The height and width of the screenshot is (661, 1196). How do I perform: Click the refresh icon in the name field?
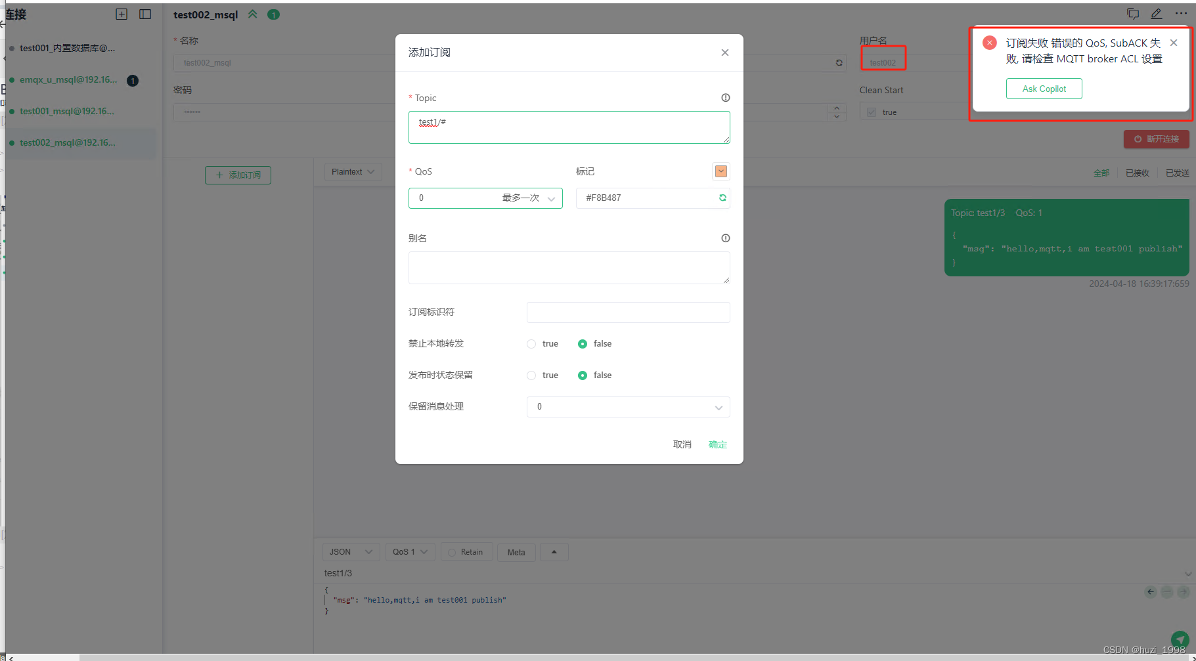pyautogui.click(x=839, y=63)
